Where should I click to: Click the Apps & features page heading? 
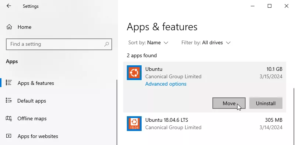pos(162,27)
